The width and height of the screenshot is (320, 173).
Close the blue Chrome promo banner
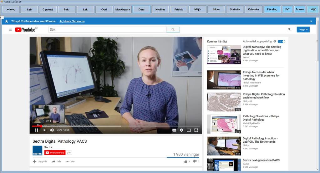coord(311,21)
